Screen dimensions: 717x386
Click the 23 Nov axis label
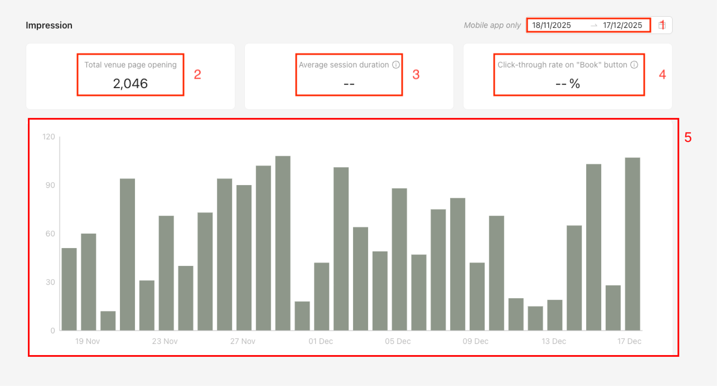click(x=165, y=341)
